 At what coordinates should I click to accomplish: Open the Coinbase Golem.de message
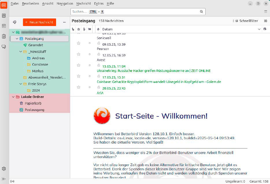[x=159, y=82]
